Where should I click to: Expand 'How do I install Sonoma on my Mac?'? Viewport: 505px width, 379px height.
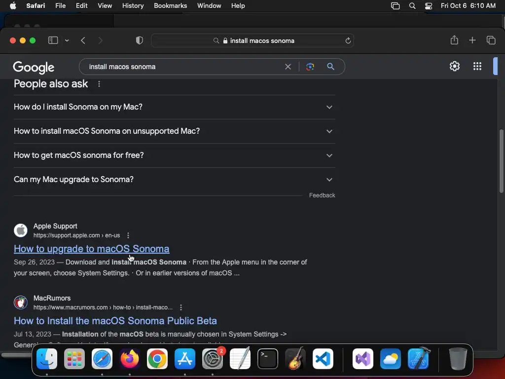click(174, 107)
